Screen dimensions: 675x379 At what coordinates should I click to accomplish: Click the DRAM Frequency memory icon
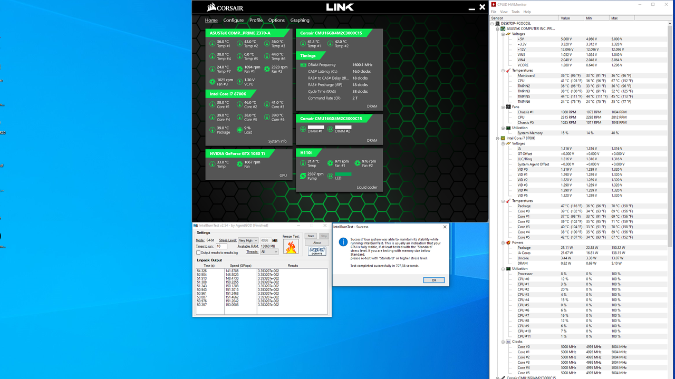(303, 65)
